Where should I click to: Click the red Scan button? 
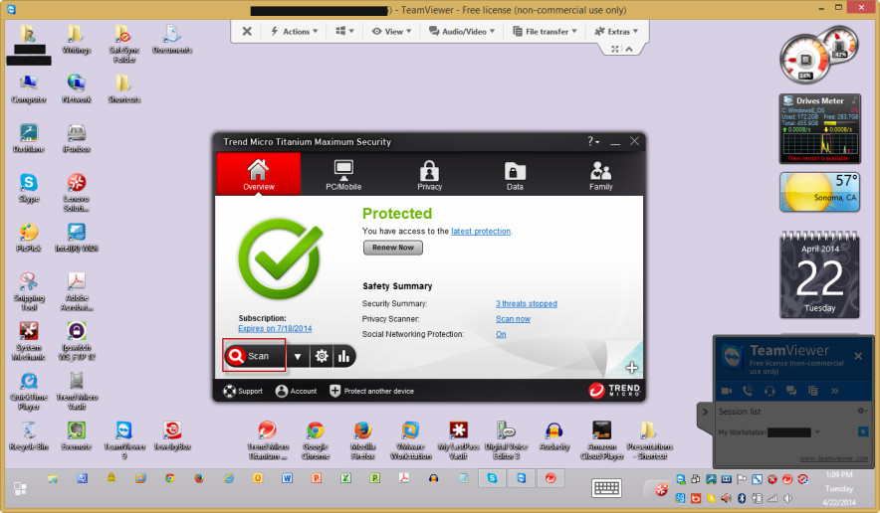254,356
